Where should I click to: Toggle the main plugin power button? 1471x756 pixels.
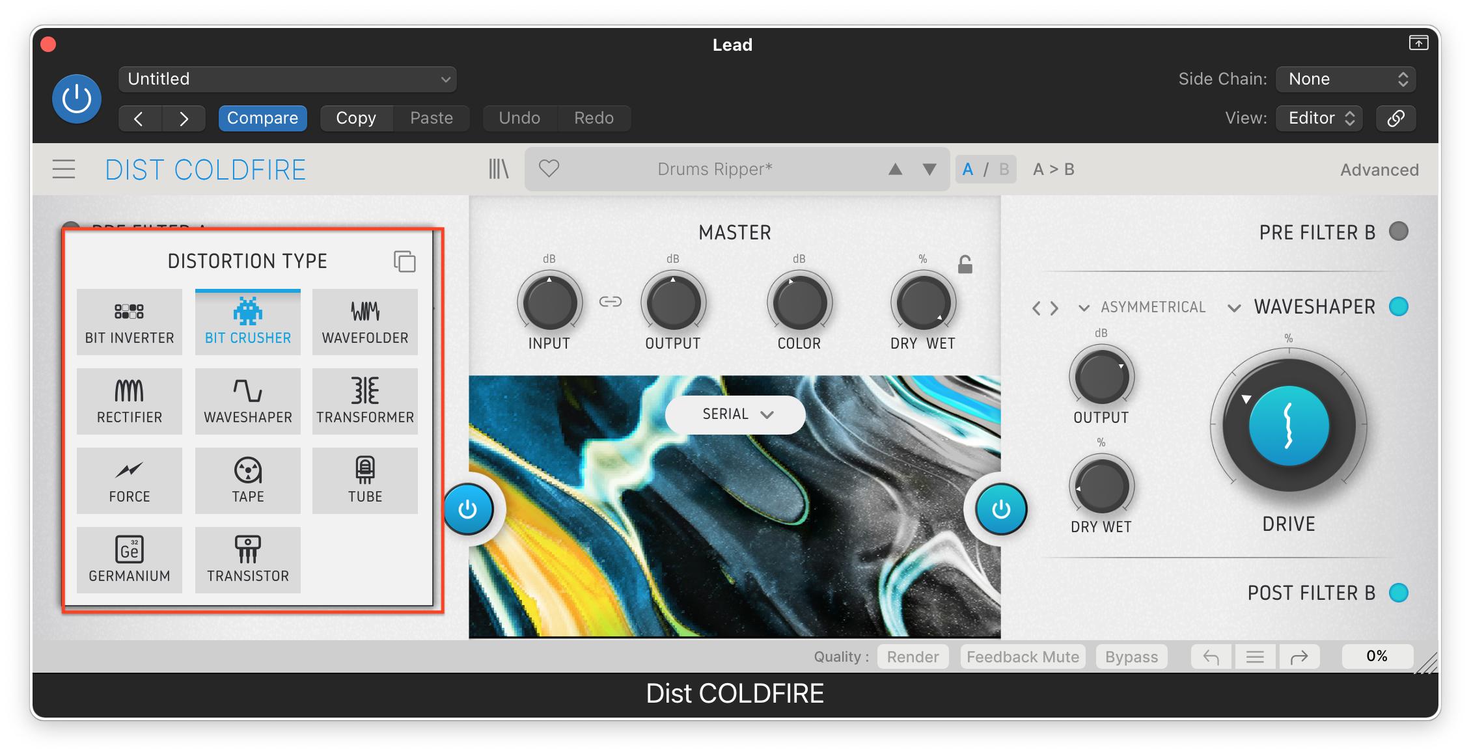(x=77, y=99)
